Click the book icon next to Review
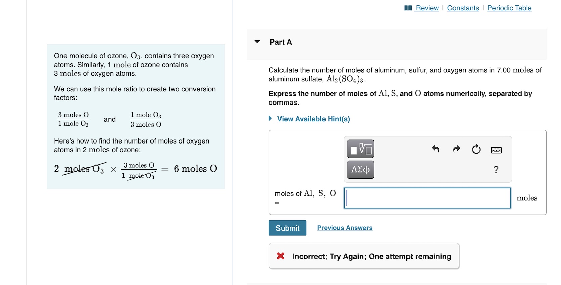This screenshot has height=285, width=561. click(x=407, y=7)
